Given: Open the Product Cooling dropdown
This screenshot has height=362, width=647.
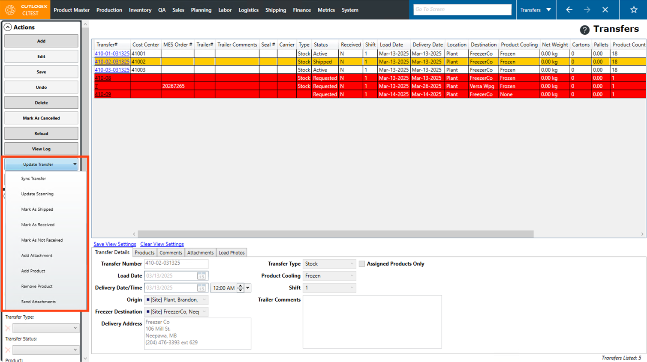Looking at the screenshot, I should click(329, 276).
